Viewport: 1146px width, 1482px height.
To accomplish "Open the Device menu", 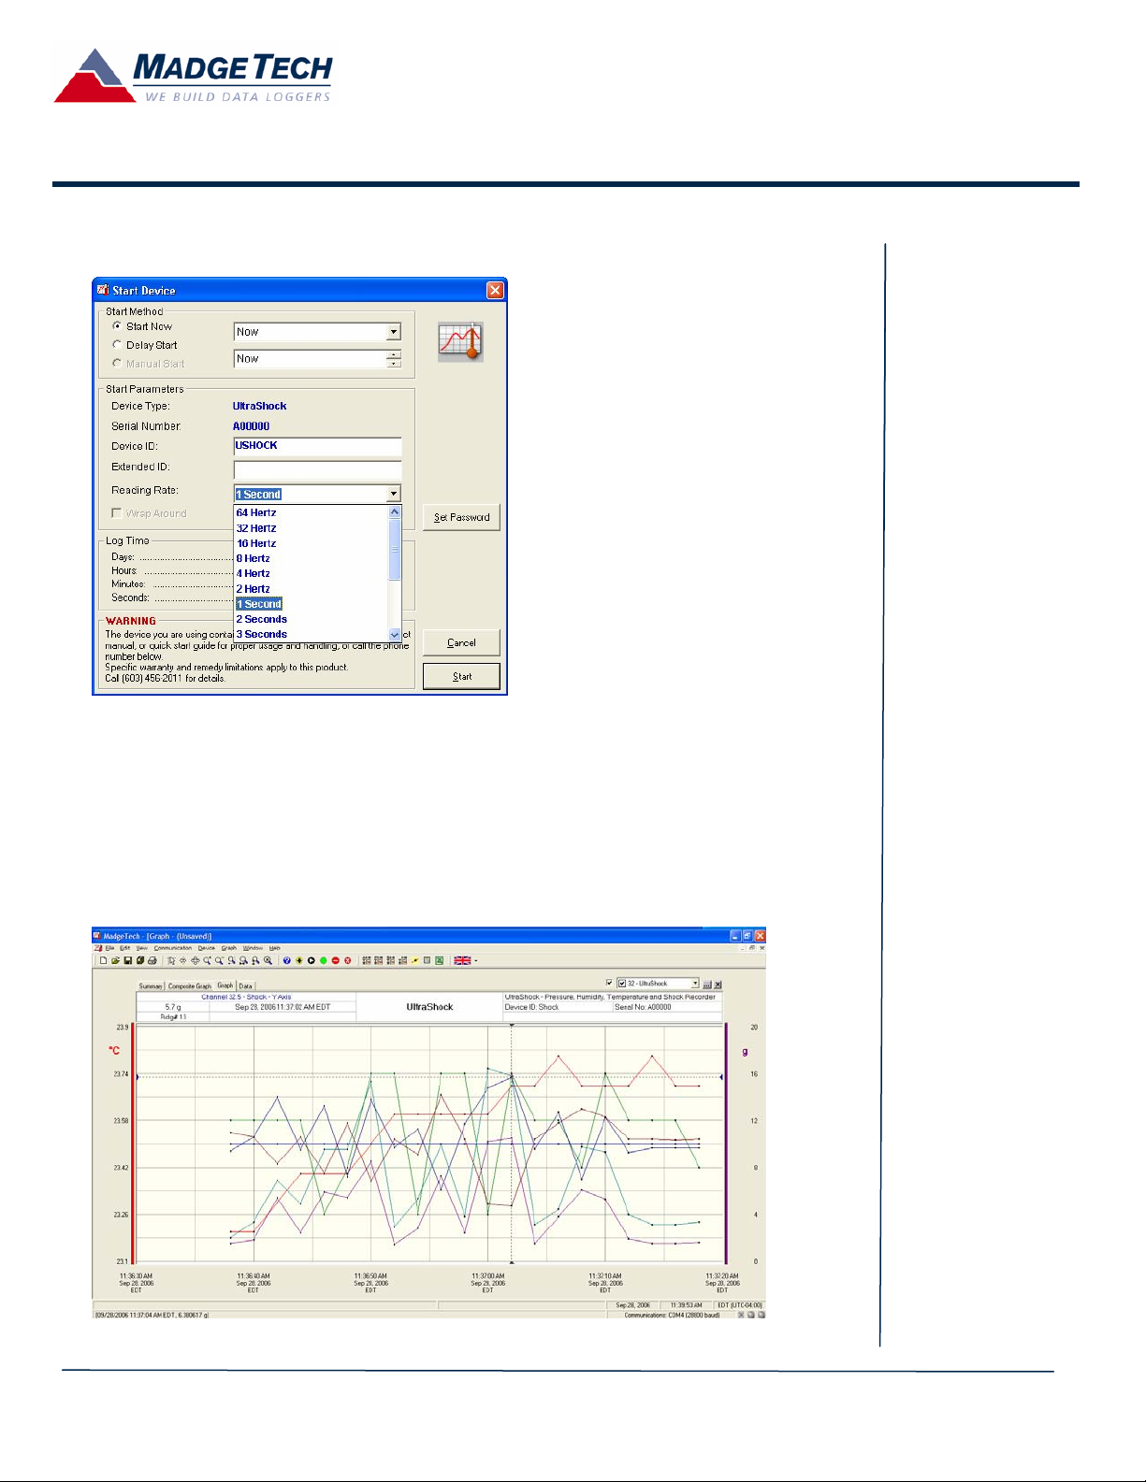I will pos(207,948).
